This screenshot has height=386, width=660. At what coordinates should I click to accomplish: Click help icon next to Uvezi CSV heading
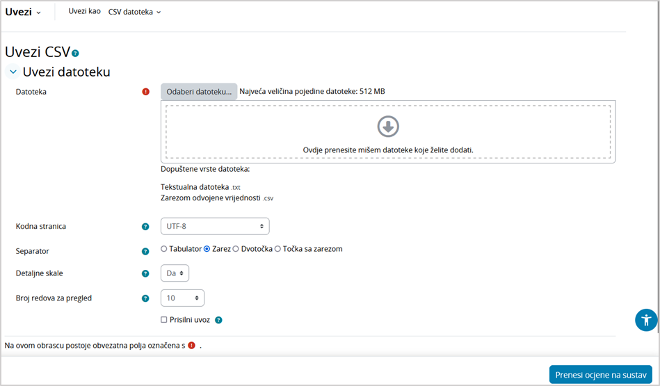tap(75, 53)
